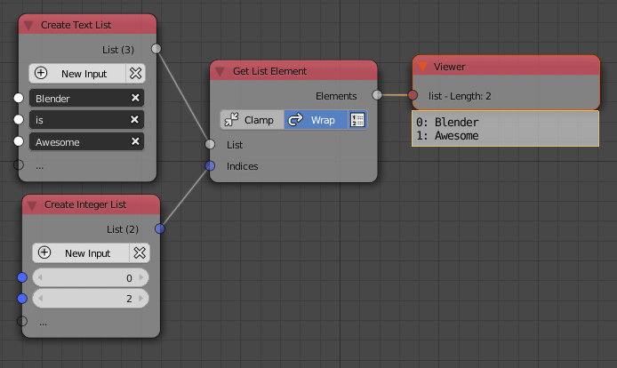Edit the Blender text field
Screen dimensions: 617x368
(x=86, y=98)
